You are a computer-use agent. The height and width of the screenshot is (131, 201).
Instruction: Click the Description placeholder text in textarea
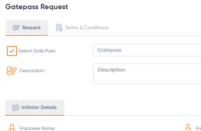click(111, 70)
